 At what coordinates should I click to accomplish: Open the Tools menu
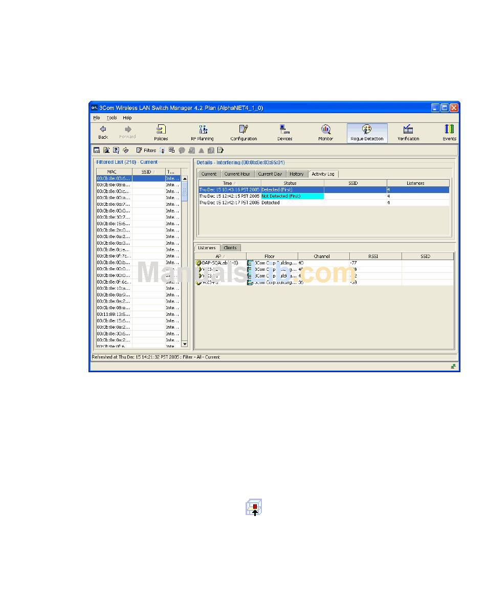click(x=112, y=118)
